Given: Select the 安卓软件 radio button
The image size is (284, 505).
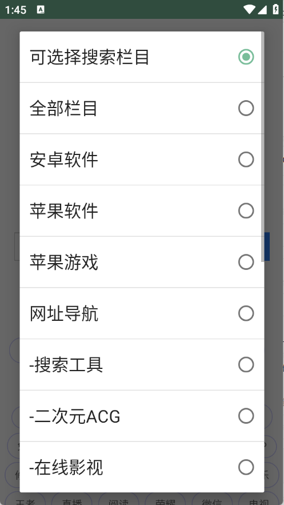Looking at the screenshot, I should tap(246, 160).
